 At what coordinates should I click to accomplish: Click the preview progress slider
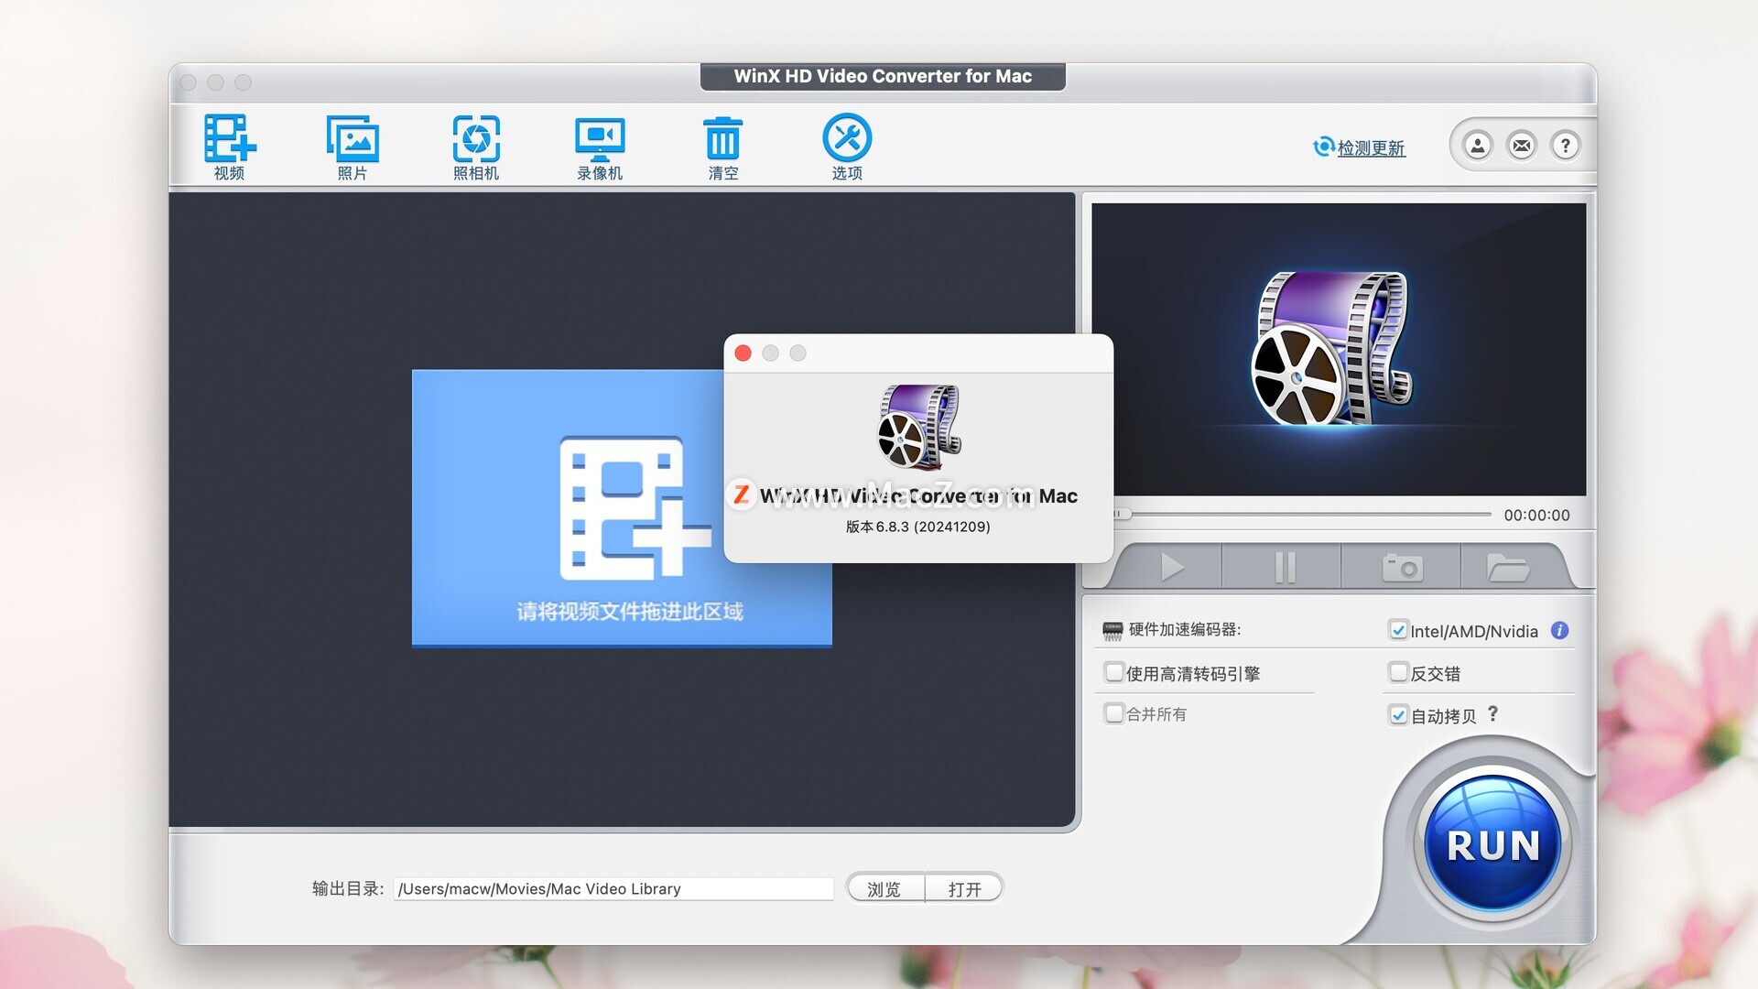point(1302,515)
